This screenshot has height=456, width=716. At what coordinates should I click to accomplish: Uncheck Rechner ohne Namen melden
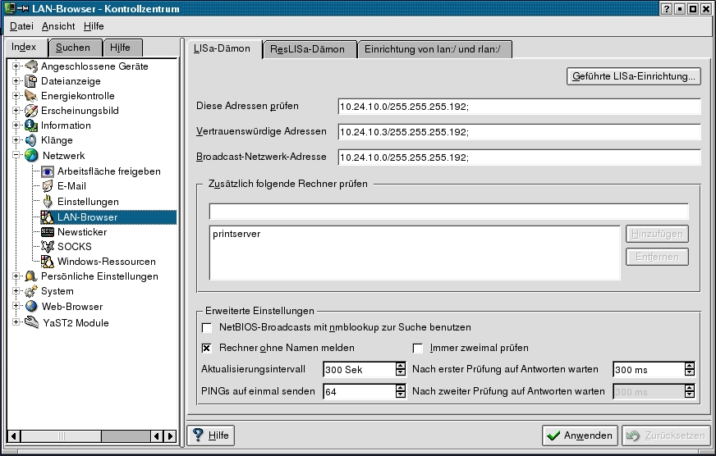pyautogui.click(x=207, y=348)
